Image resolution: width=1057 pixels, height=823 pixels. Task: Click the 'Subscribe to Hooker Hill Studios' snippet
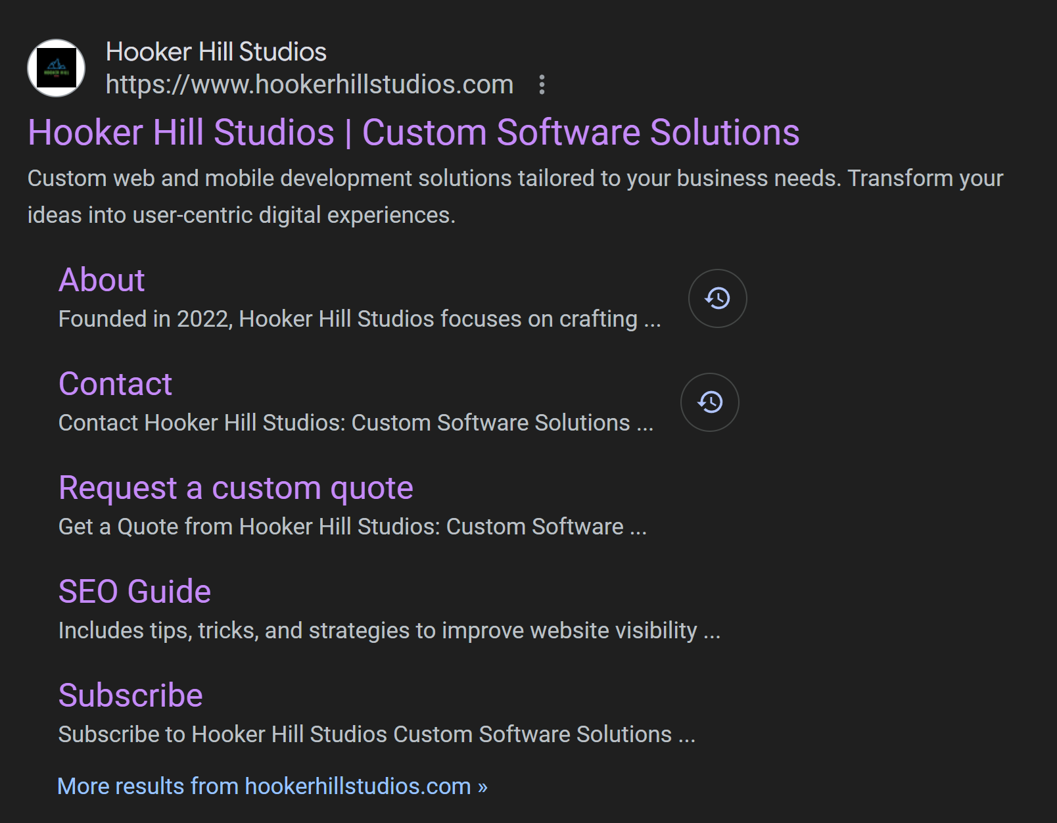pos(377,735)
